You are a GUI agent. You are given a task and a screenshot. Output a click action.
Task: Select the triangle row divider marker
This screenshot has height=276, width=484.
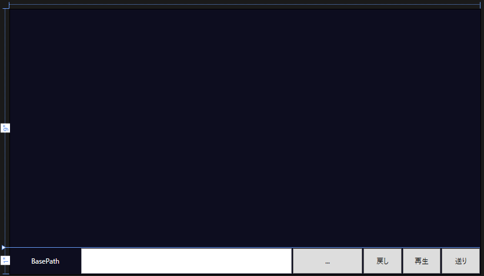point(4,247)
